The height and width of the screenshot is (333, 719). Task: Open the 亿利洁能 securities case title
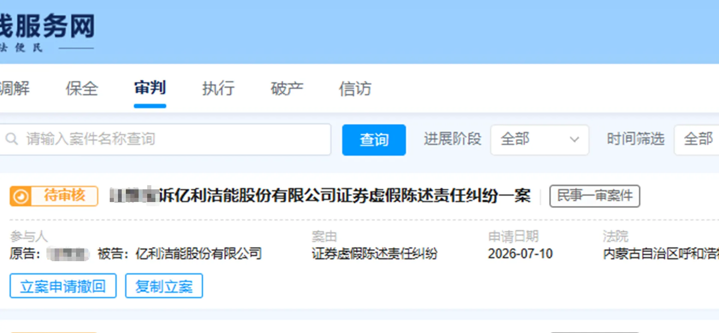pyautogui.click(x=320, y=196)
